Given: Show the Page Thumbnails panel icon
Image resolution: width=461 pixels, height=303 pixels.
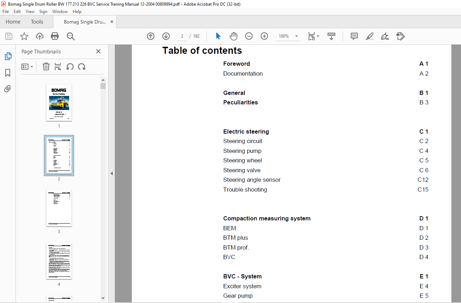Looking at the screenshot, I should pos(8,56).
